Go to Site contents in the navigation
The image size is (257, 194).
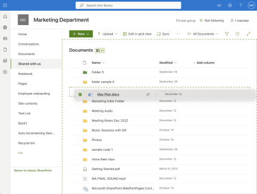28,104
